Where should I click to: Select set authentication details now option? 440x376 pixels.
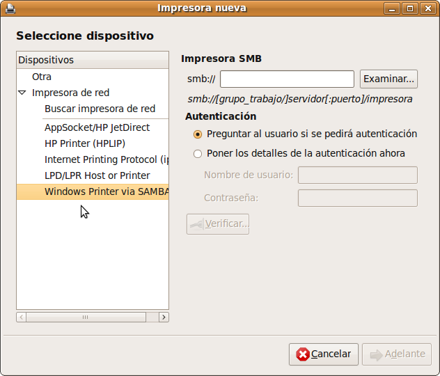click(198, 153)
